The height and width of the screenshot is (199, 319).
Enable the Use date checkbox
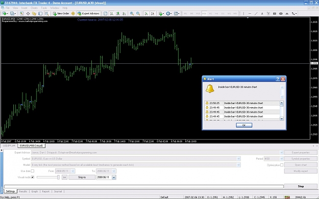click(x=33, y=171)
